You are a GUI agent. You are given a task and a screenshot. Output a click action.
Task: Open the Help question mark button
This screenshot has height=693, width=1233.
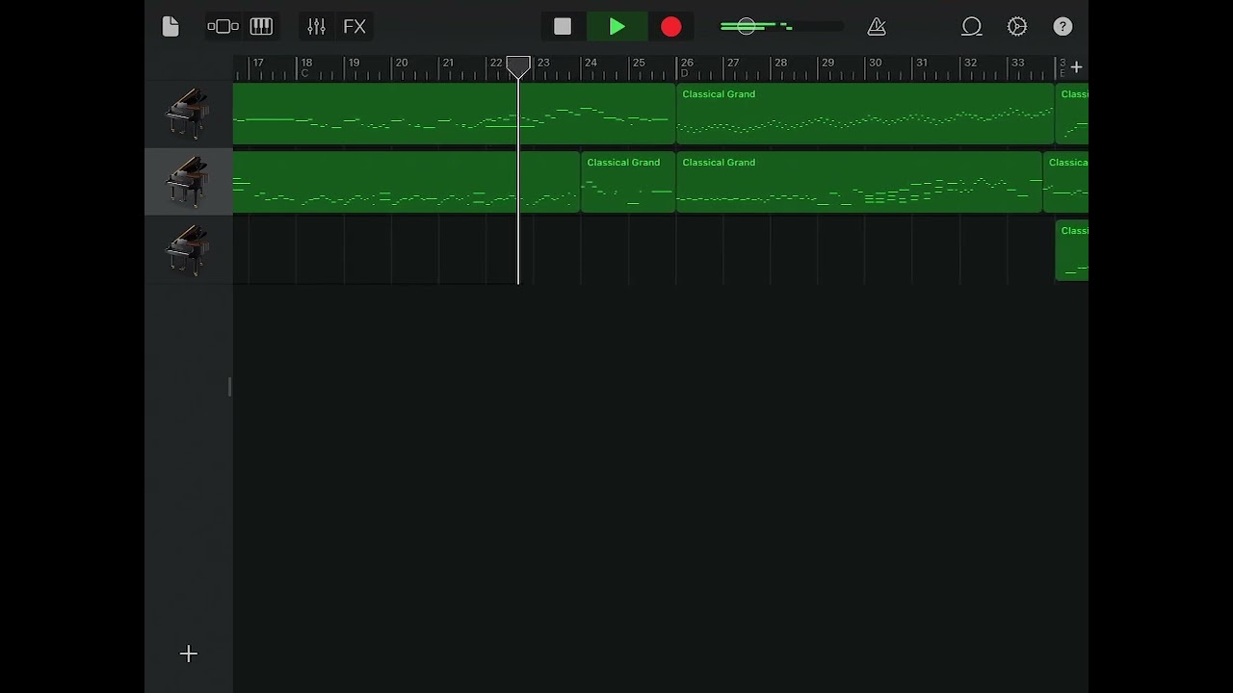(x=1062, y=27)
